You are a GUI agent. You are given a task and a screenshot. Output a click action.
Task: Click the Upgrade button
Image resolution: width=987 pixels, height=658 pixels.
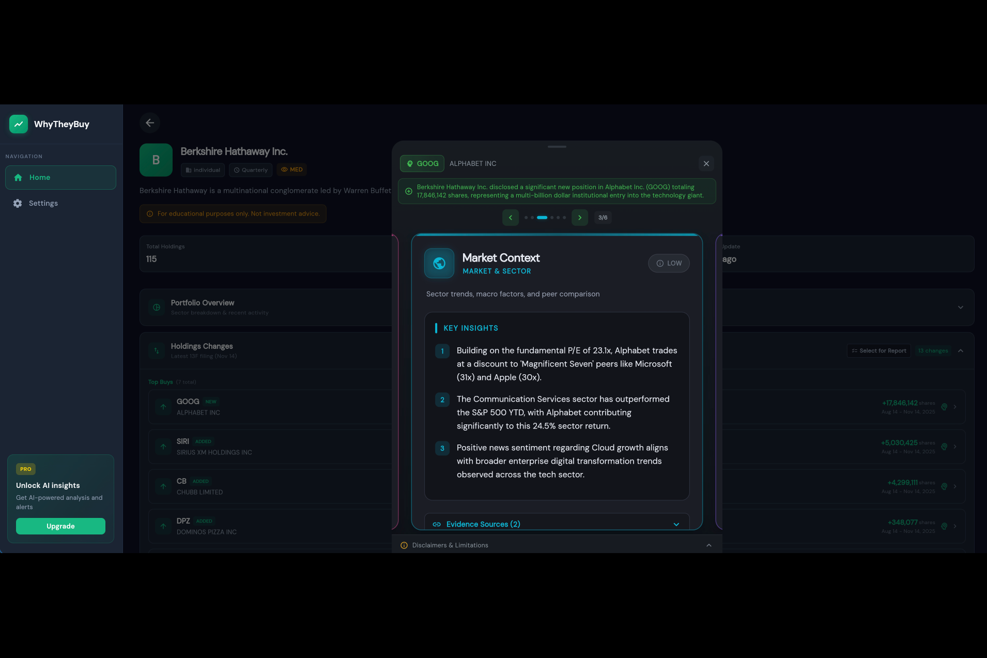(x=60, y=526)
